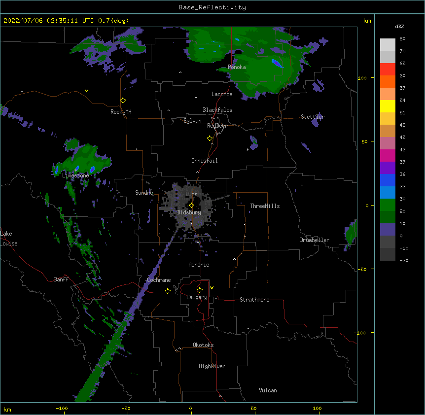Select the Limestone label

pyautogui.click(x=75, y=175)
